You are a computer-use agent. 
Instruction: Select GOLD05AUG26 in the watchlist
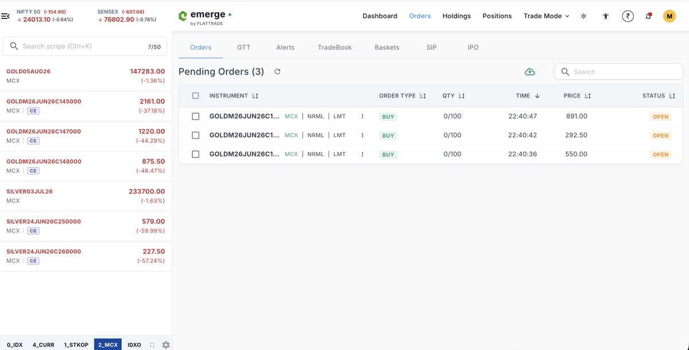pyautogui.click(x=86, y=76)
